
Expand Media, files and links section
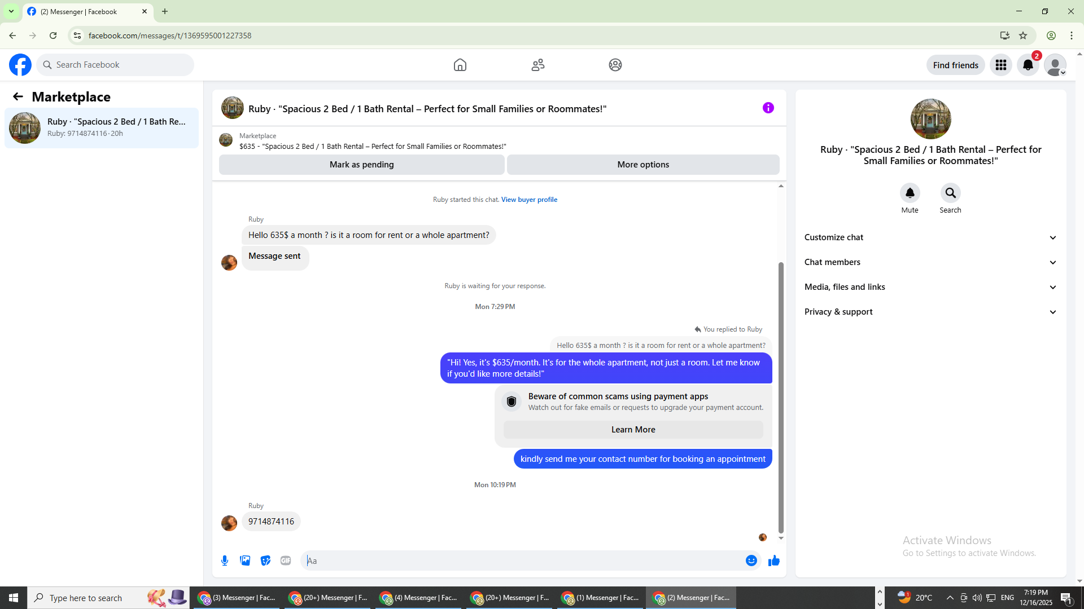click(x=930, y=287)
